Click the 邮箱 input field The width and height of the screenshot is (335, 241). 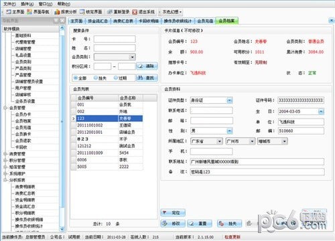(211, 120)
